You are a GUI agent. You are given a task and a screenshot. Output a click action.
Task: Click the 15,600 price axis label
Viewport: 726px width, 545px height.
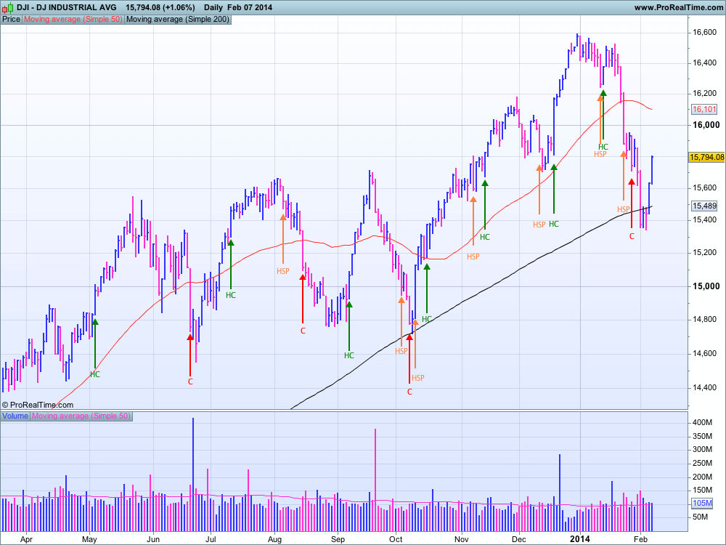704,188
